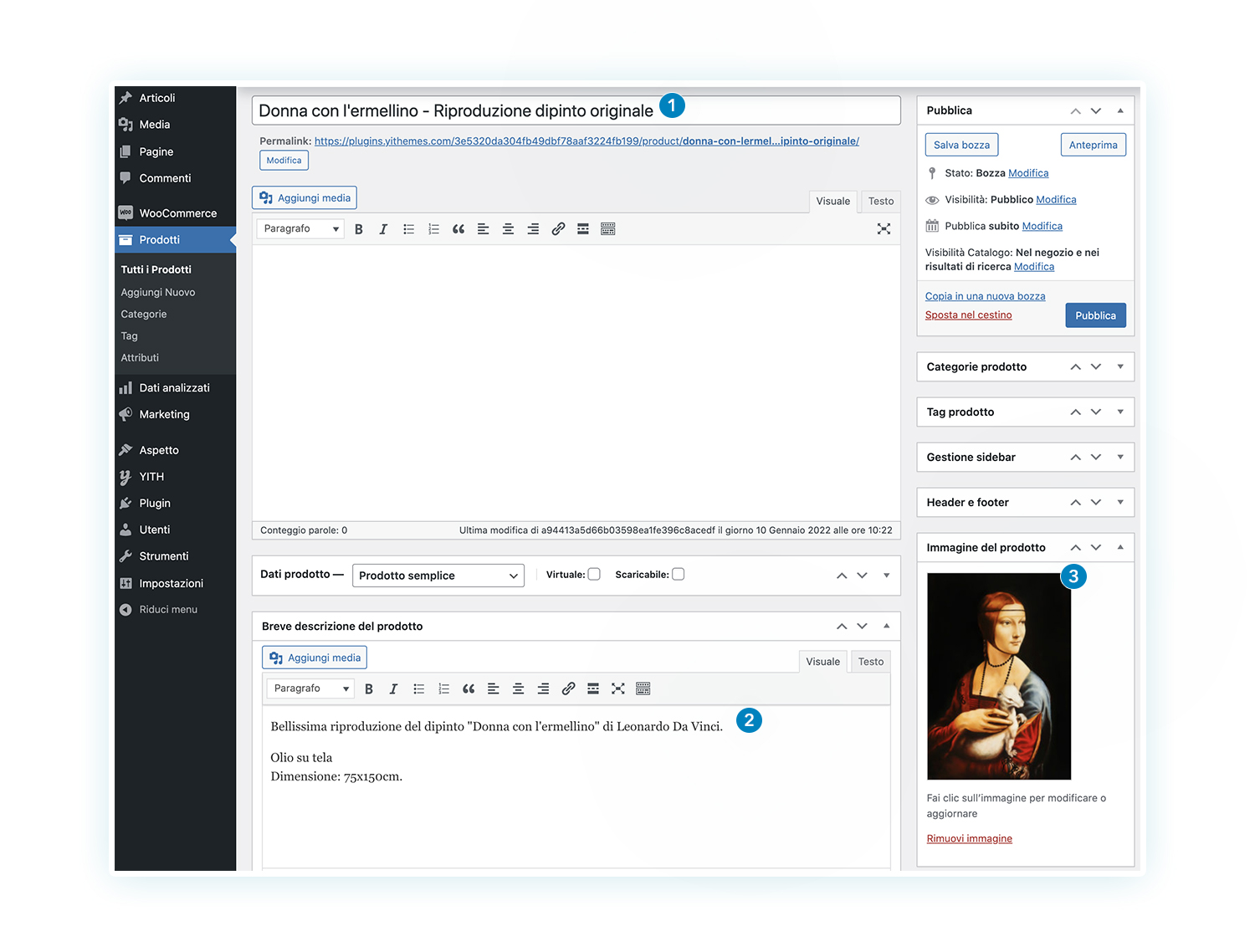Collapse the Pubblica panel with triangle toggle

coord(1120,111)
